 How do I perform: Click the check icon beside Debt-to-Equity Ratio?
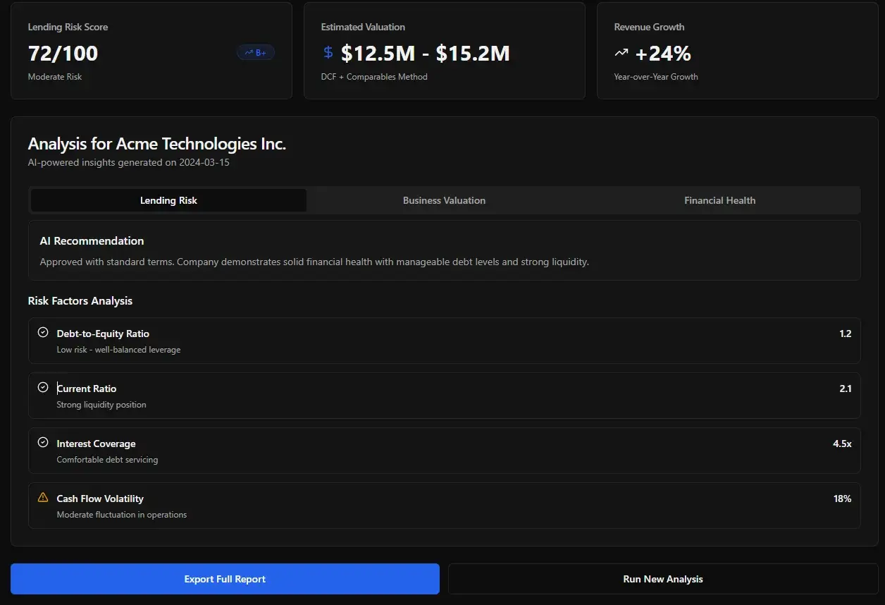pos(43,332)
